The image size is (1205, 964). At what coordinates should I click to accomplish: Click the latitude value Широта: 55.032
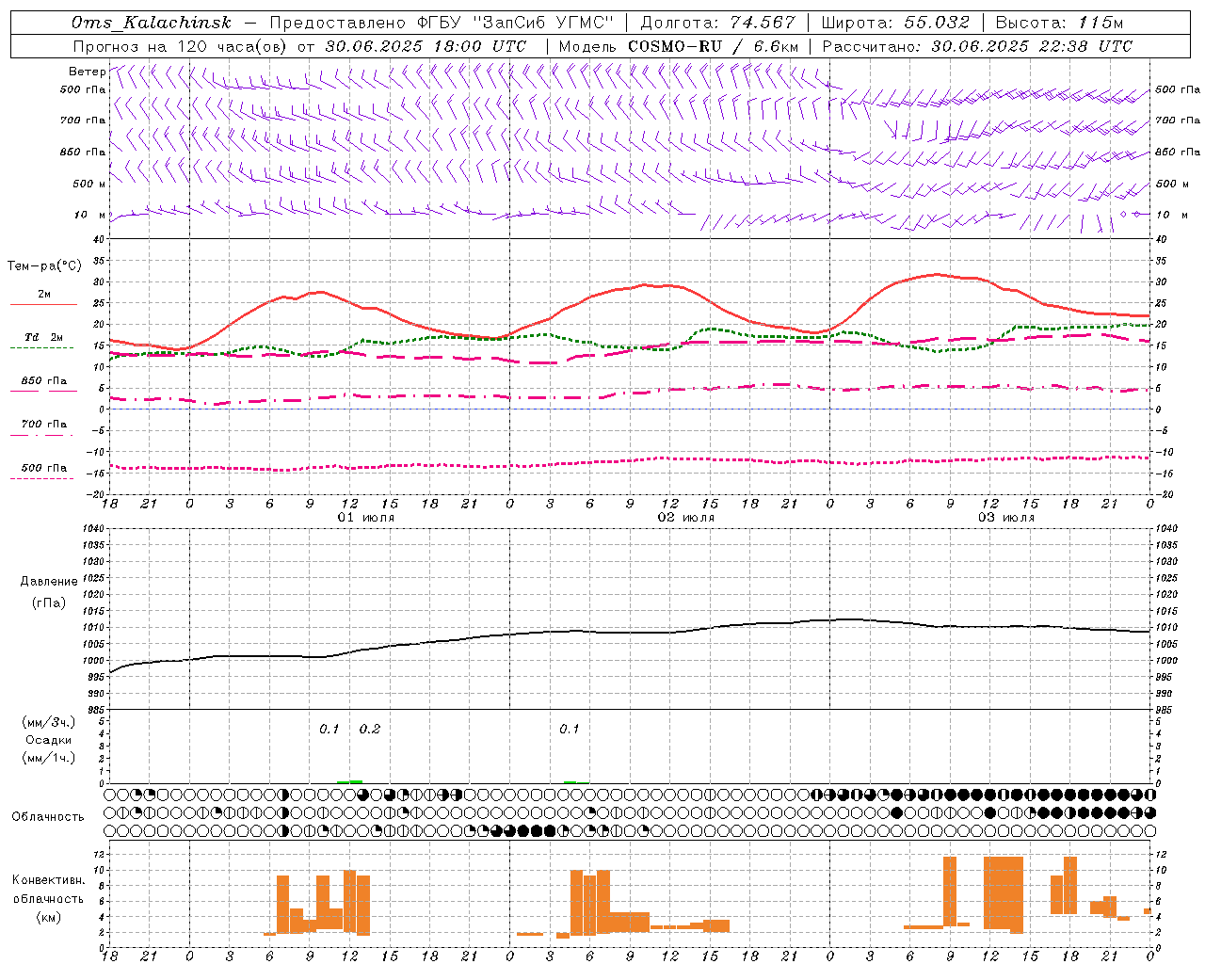895,23
